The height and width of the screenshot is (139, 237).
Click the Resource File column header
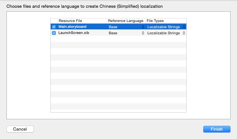(x=82, y=21)
